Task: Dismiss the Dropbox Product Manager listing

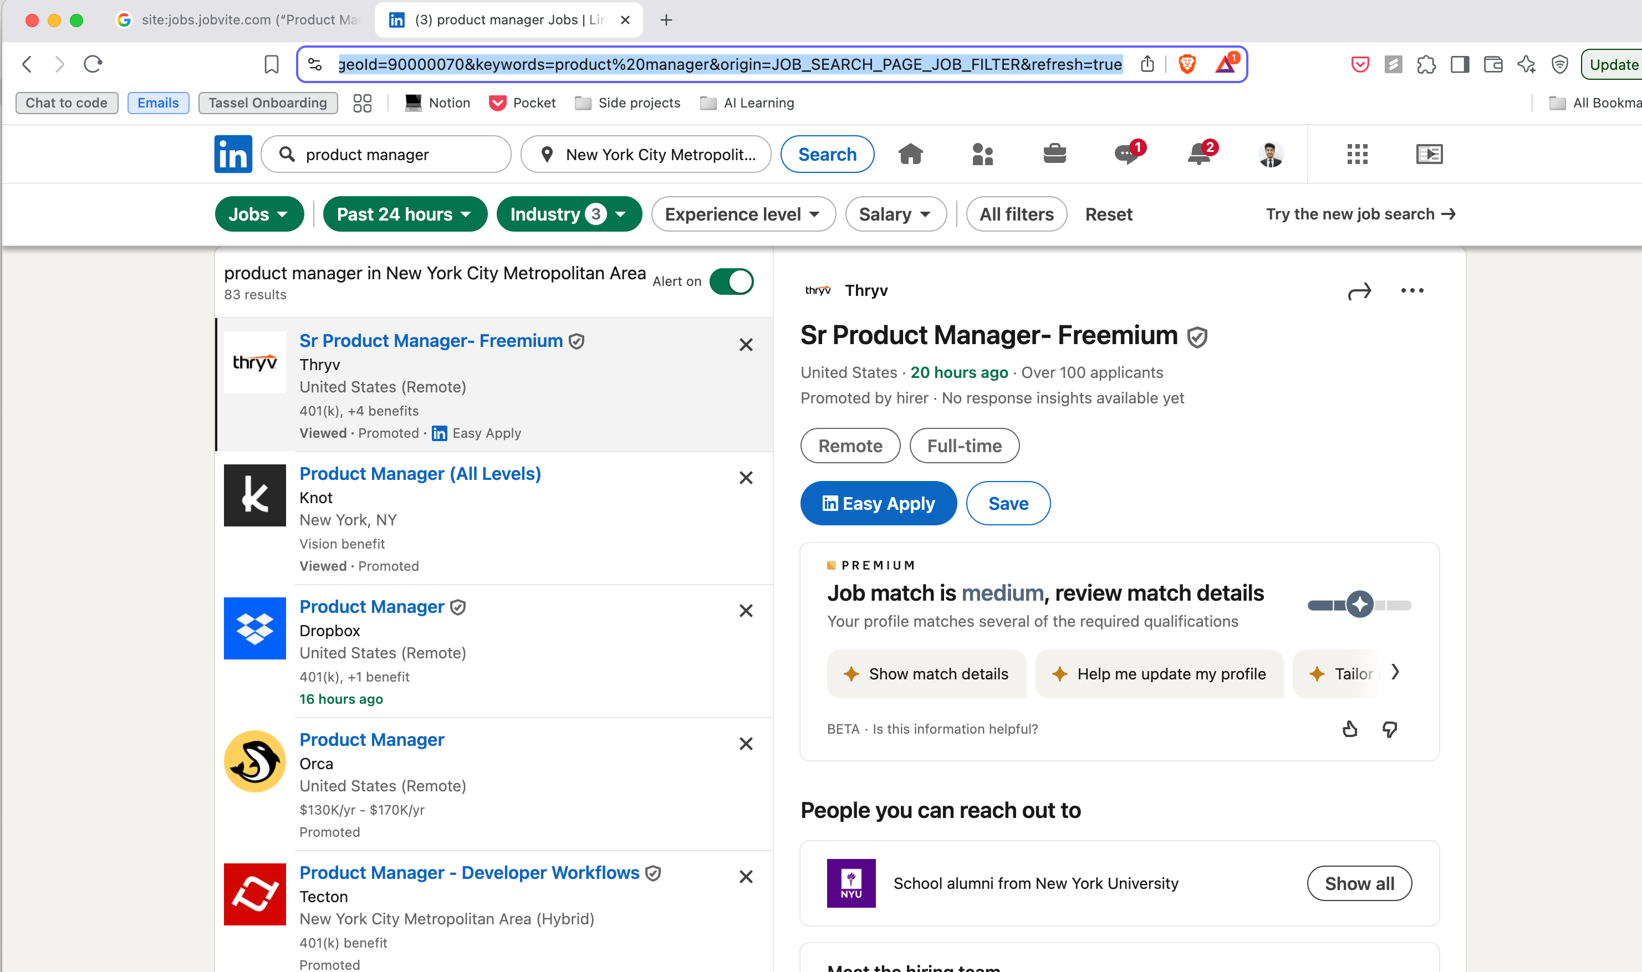Action: 745,611
